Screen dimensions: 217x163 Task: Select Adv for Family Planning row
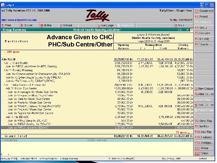coord(97,70)
